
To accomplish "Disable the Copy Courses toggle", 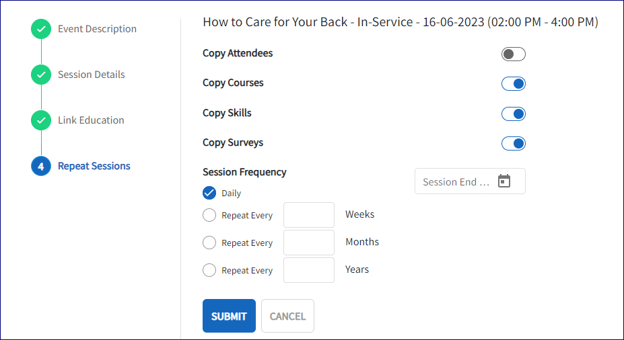I will coord(513,84).
